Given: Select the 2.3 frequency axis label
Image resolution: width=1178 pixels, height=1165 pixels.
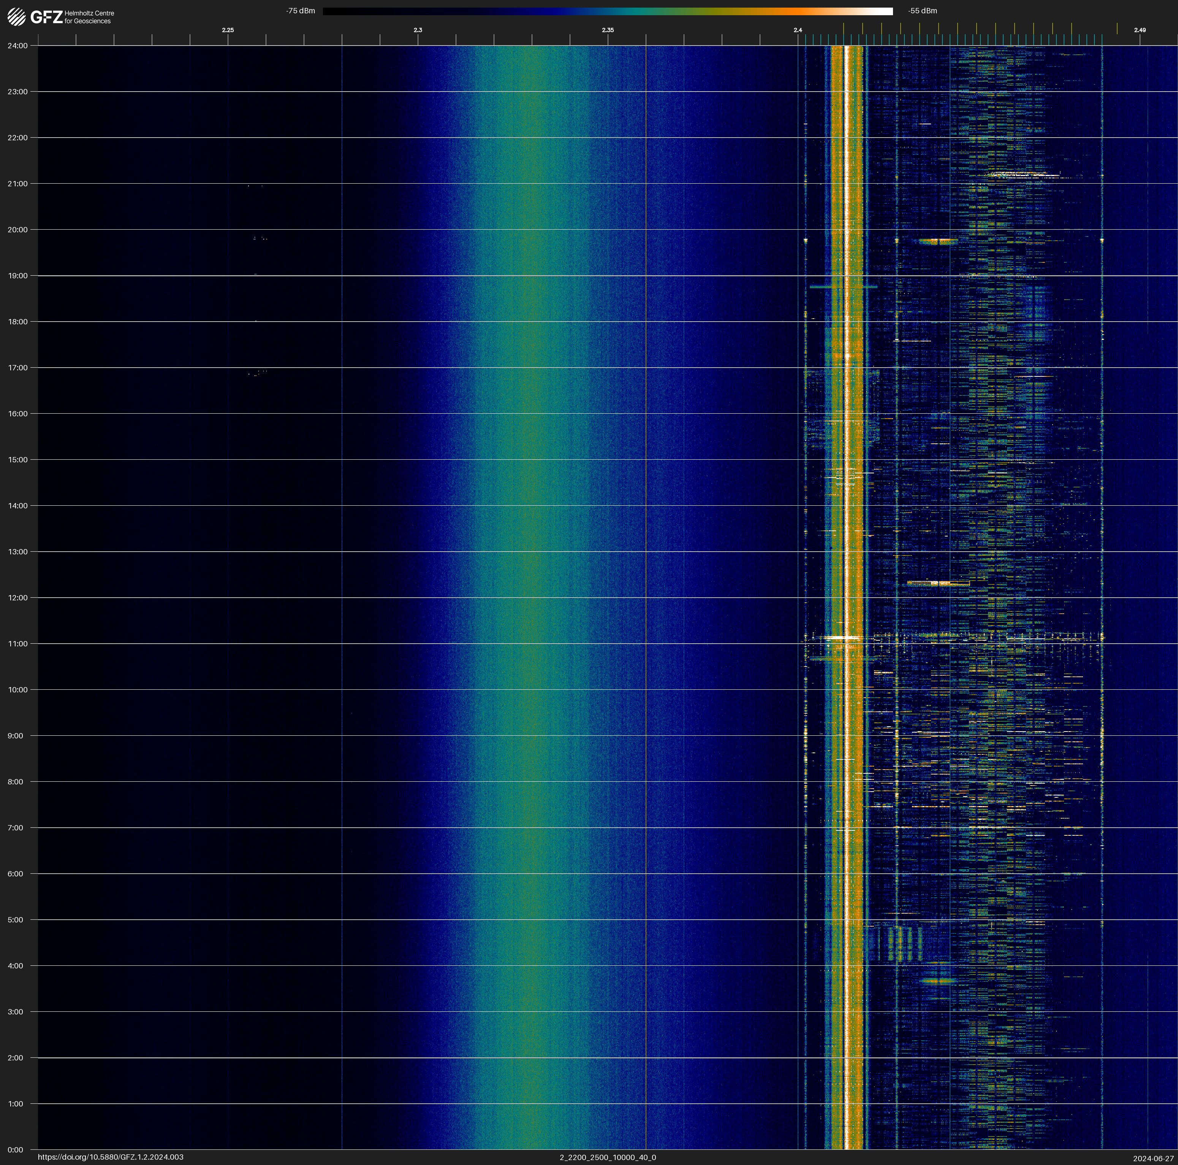Looking at the screenshot, I should (418, 30).
